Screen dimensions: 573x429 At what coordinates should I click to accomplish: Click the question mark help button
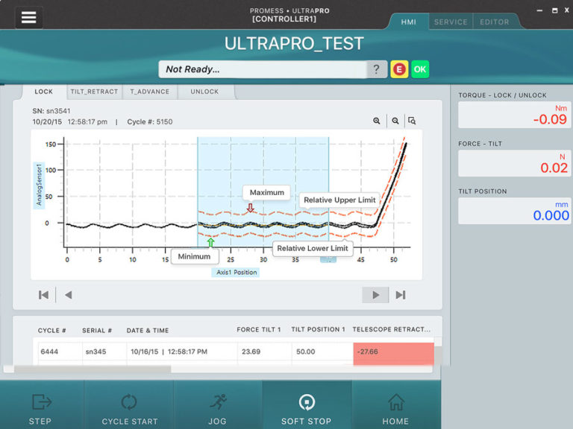pos(377,69)
